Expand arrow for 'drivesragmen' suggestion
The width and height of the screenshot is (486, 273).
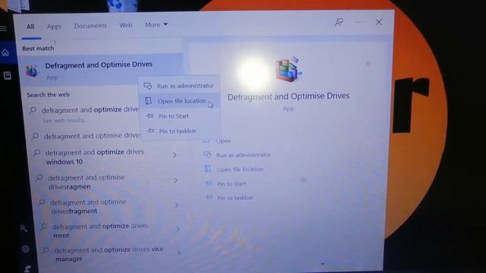click(x=176, y=180)
